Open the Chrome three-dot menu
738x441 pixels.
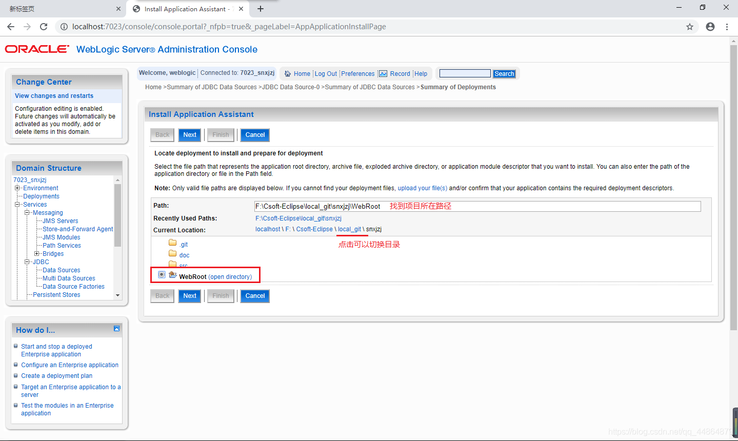[x=727, y=27]
